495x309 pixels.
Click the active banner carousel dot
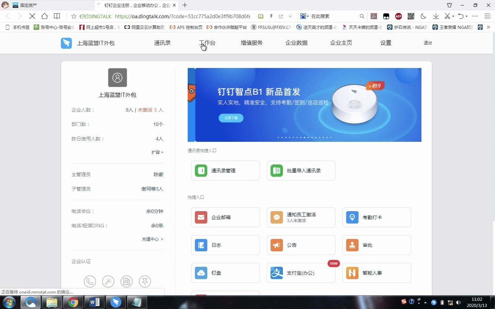click(305, 137)
